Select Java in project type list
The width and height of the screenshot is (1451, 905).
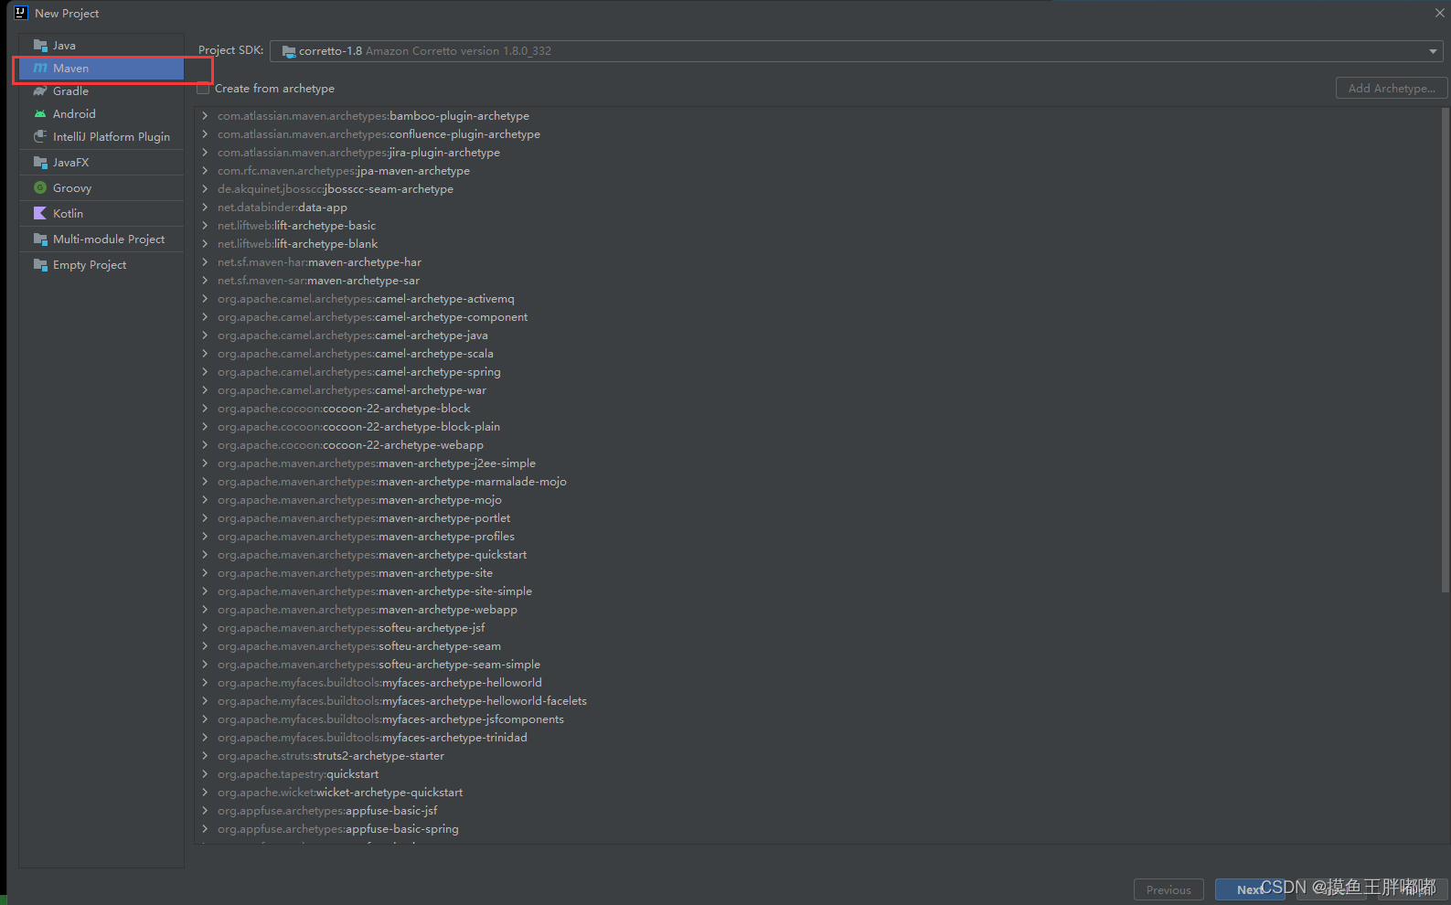(x=101, y=45)
